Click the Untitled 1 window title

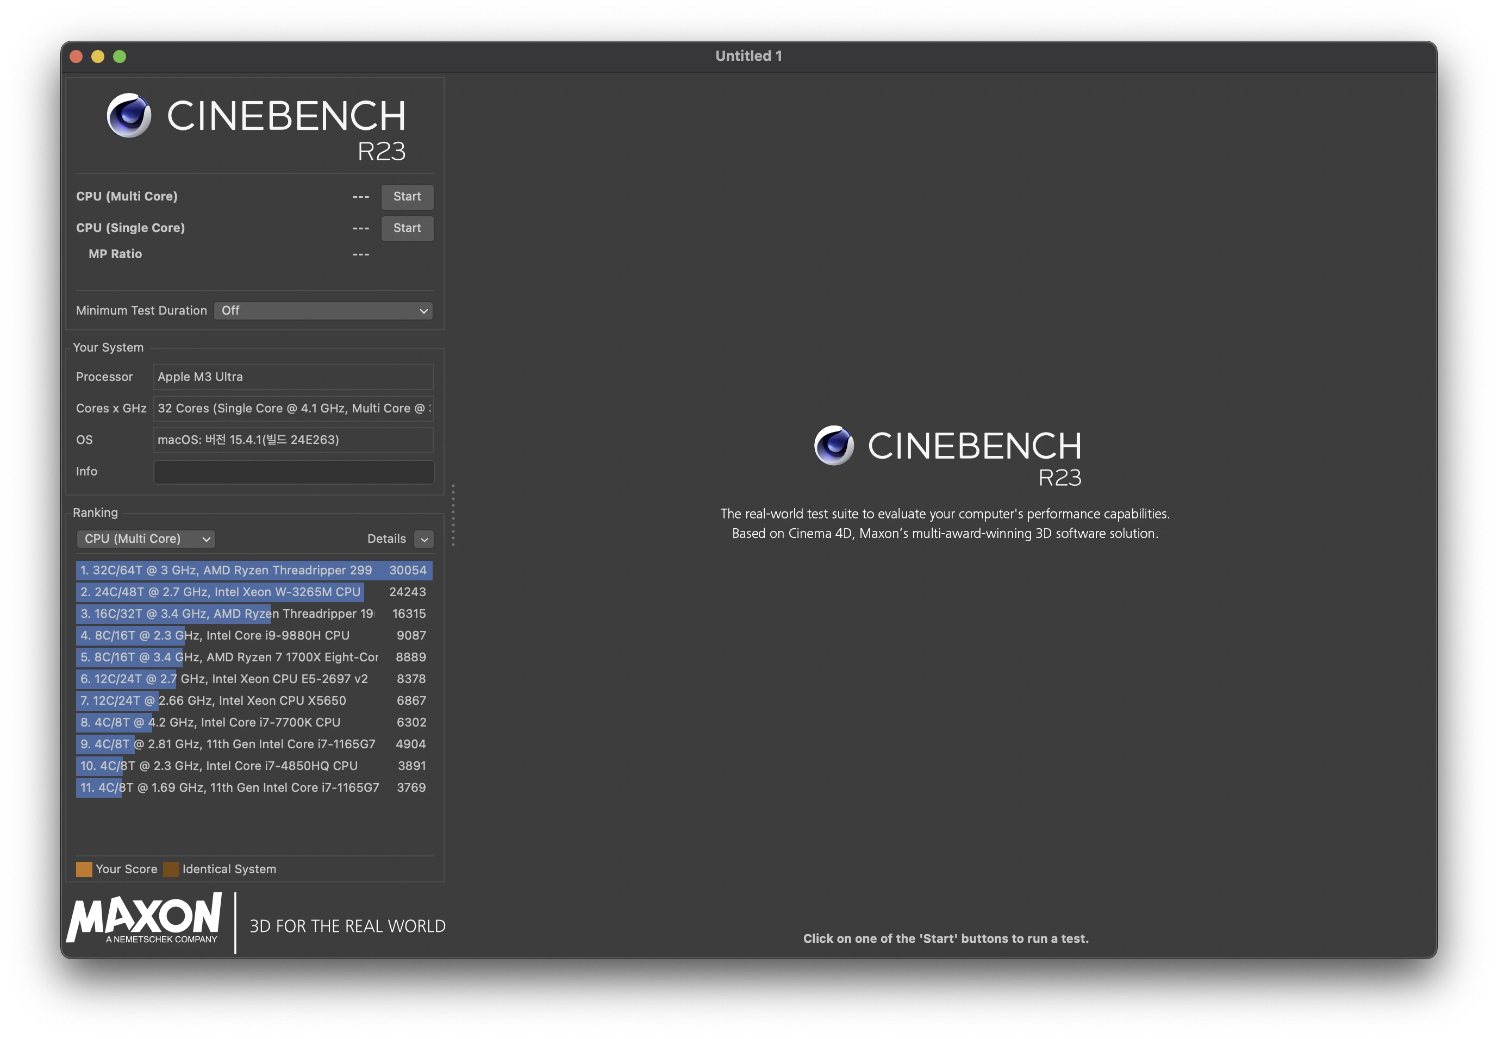point(748,56)
